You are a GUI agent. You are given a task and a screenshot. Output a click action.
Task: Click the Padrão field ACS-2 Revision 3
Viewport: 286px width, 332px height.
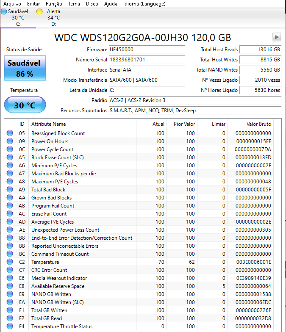coord(195,100)
